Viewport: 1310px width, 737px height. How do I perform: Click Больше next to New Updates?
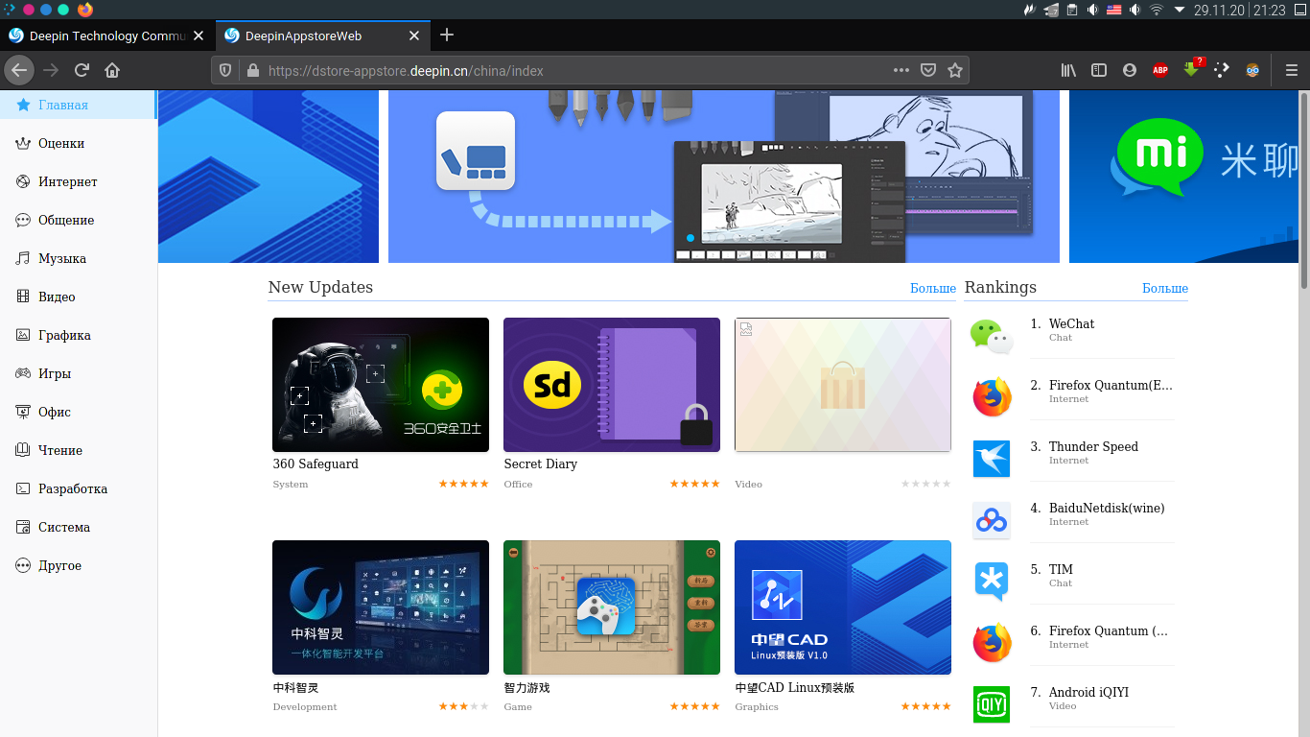click(933, 288)
